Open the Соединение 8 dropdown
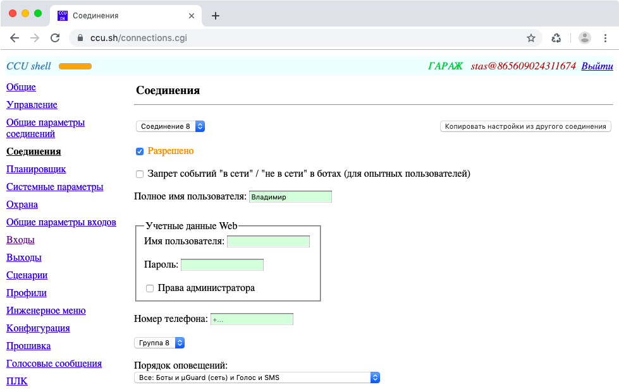This screenshot has height=392, width=619. (x=171, y=126)
